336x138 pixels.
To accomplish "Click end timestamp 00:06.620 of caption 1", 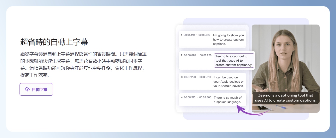I will (204, 35).
